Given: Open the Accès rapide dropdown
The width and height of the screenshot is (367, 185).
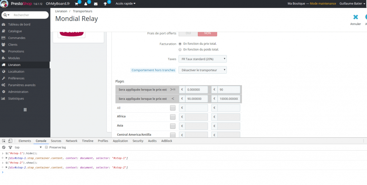Looking at the screenshot, I should tap(125, 4).
